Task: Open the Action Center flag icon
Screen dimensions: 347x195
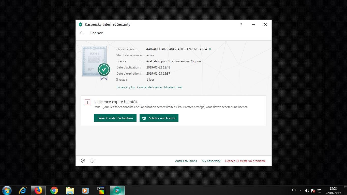Action: click(313, 190)
